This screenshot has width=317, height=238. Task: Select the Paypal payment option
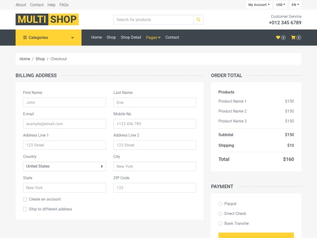pyautogui.click(x=220, y=203)
